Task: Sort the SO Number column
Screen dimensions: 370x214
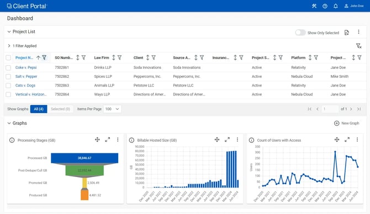Action: [x=78, y=57]
